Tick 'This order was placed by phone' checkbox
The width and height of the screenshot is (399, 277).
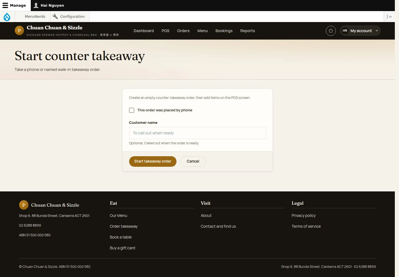click(x=132, y=110)
